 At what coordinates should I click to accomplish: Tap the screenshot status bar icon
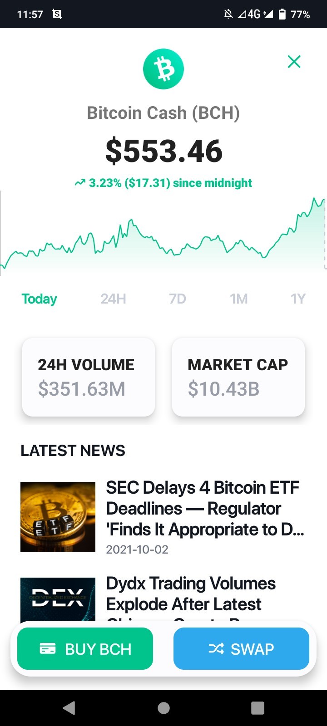point(57,14)
